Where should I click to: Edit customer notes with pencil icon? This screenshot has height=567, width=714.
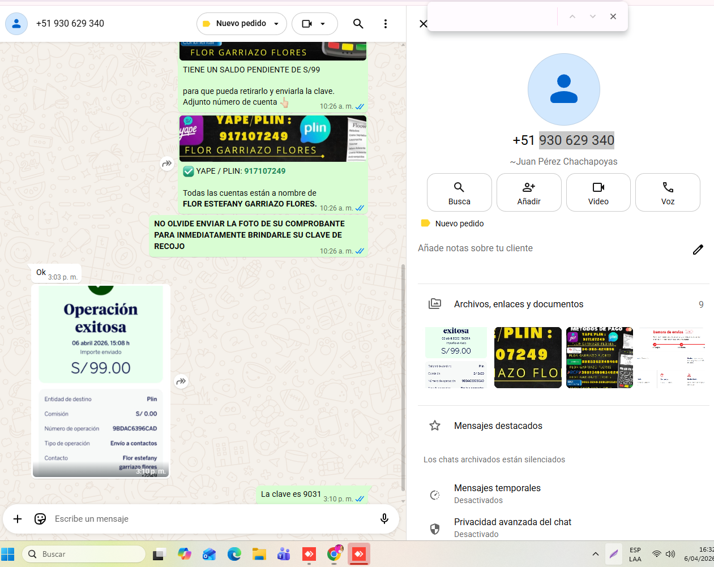point(698,250)
